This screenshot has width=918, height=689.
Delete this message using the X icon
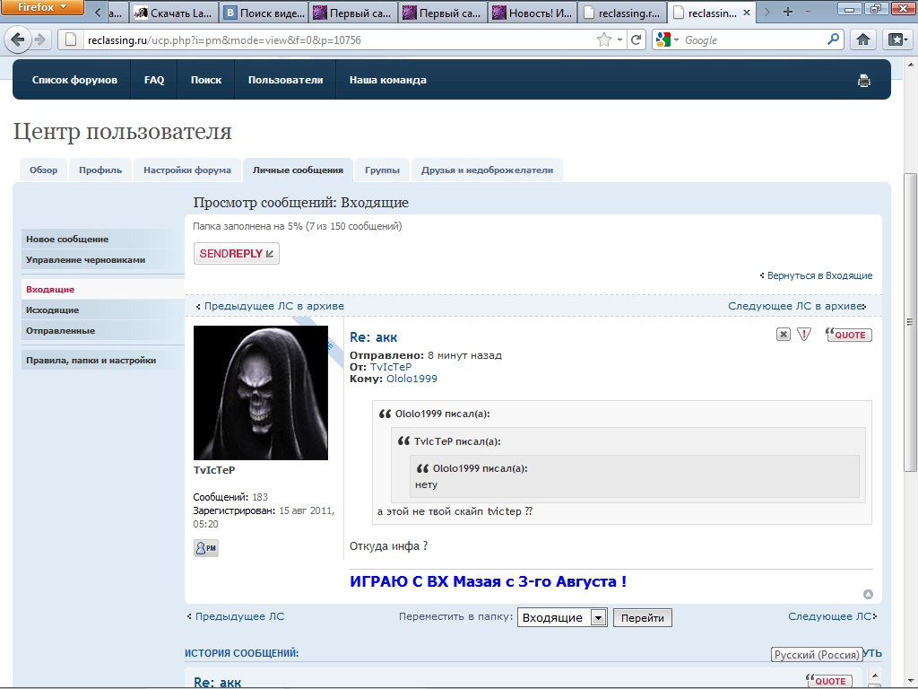[x=783, y=335]
